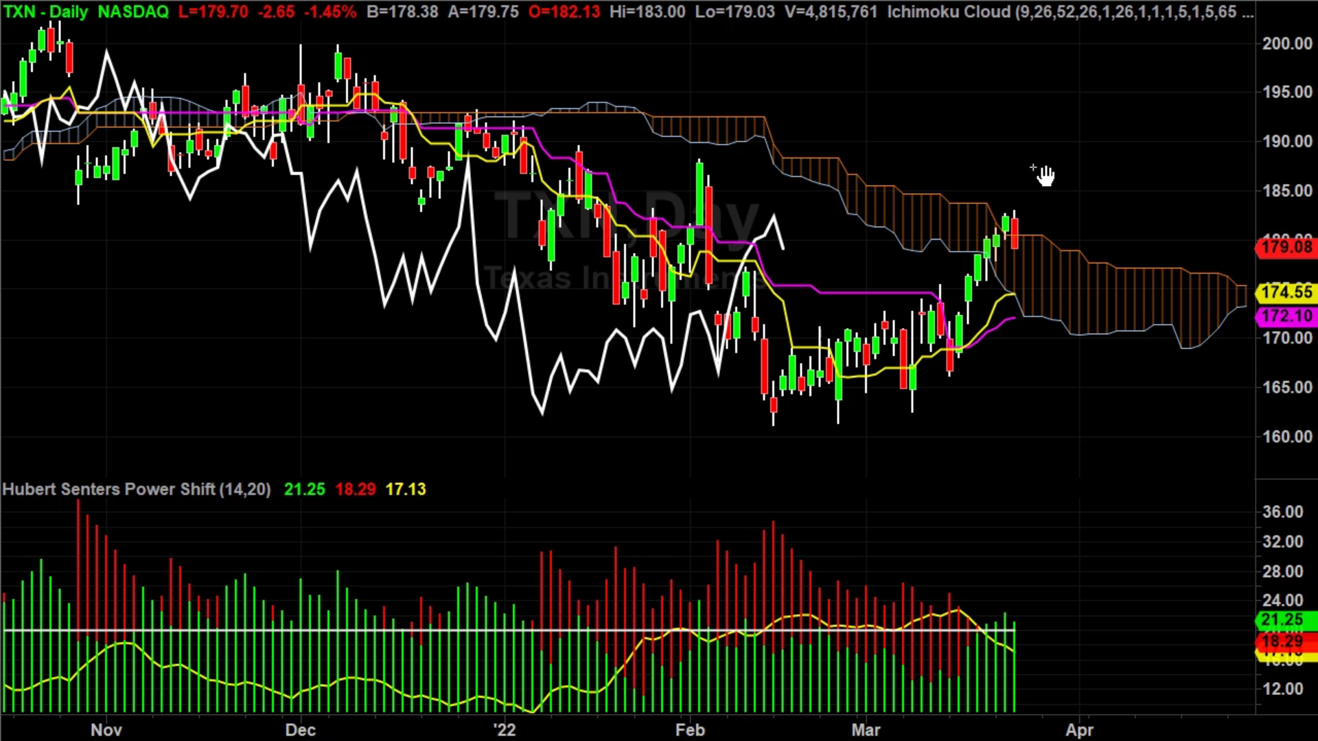
Task: Click the 185.00 price axis label
Action: [x=1287, y=191]
